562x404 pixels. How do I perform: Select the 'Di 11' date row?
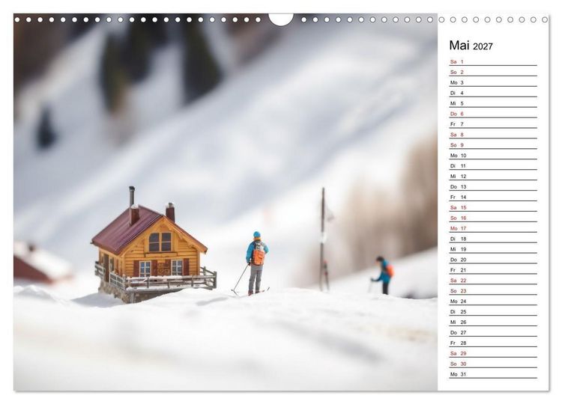(x=493, y=165)
